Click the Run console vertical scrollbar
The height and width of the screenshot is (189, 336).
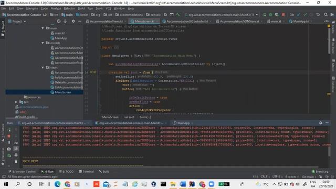click(329, 151)
